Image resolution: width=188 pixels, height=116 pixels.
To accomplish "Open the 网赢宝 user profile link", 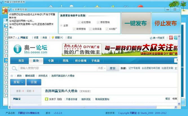I will click(x=24, y=38).
